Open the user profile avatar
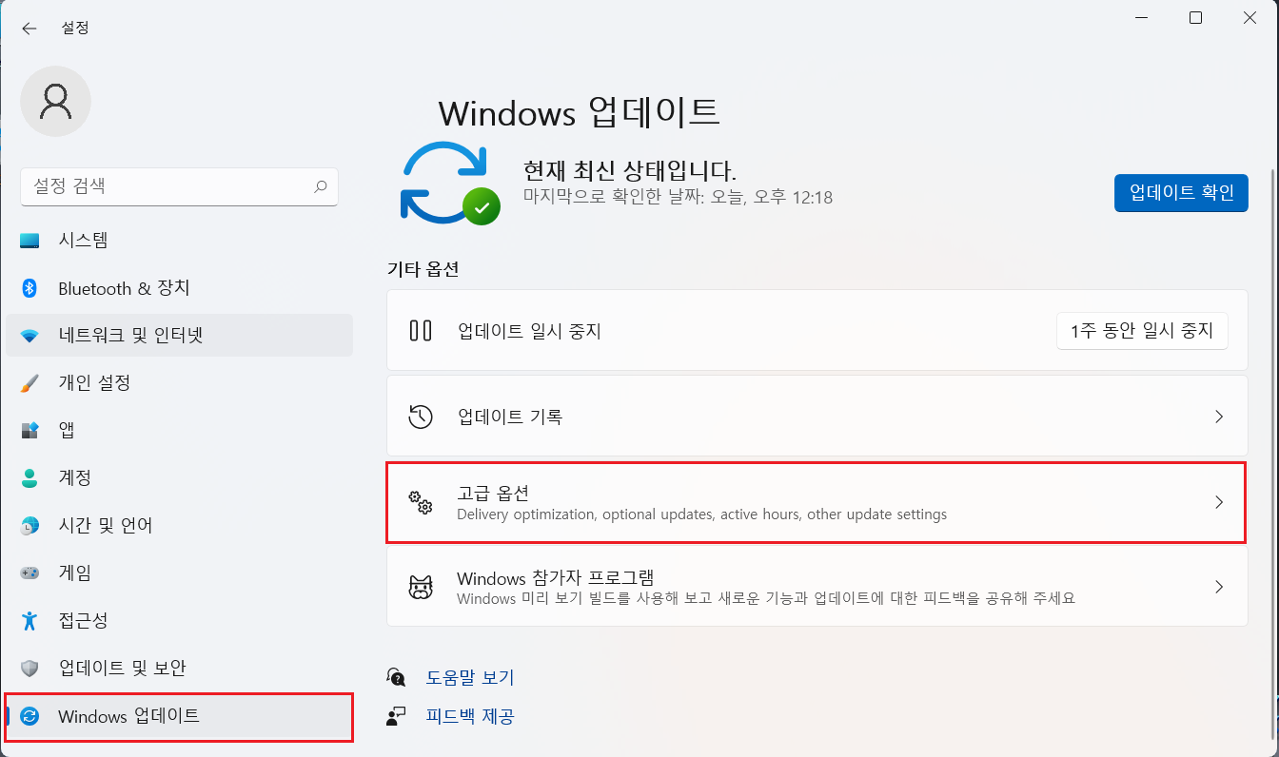 point(55,101)
